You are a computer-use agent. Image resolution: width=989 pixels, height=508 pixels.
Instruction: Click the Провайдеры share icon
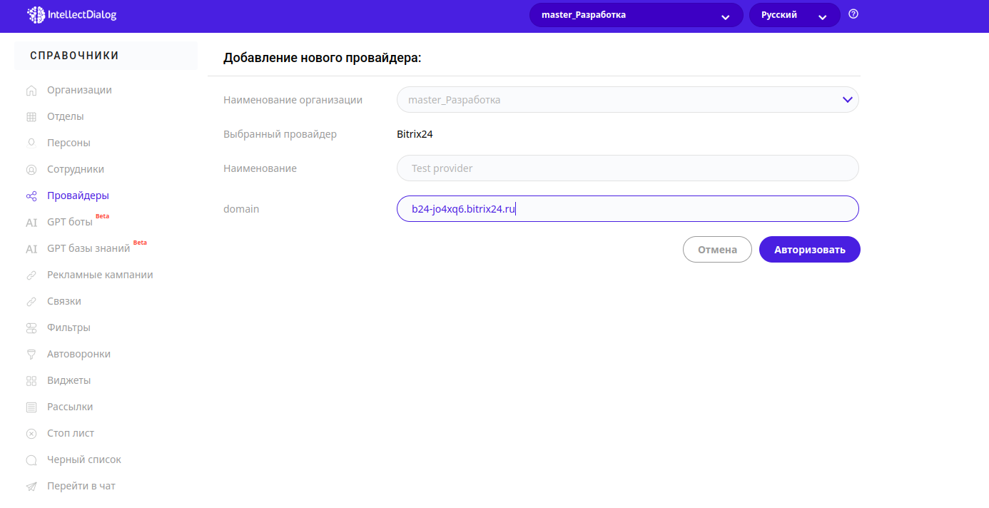[x=31, y=196]
